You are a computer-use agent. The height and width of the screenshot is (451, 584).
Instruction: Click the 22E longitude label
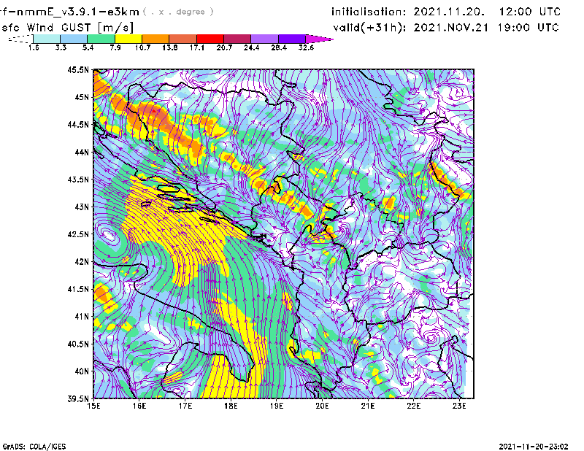[413, 406]
